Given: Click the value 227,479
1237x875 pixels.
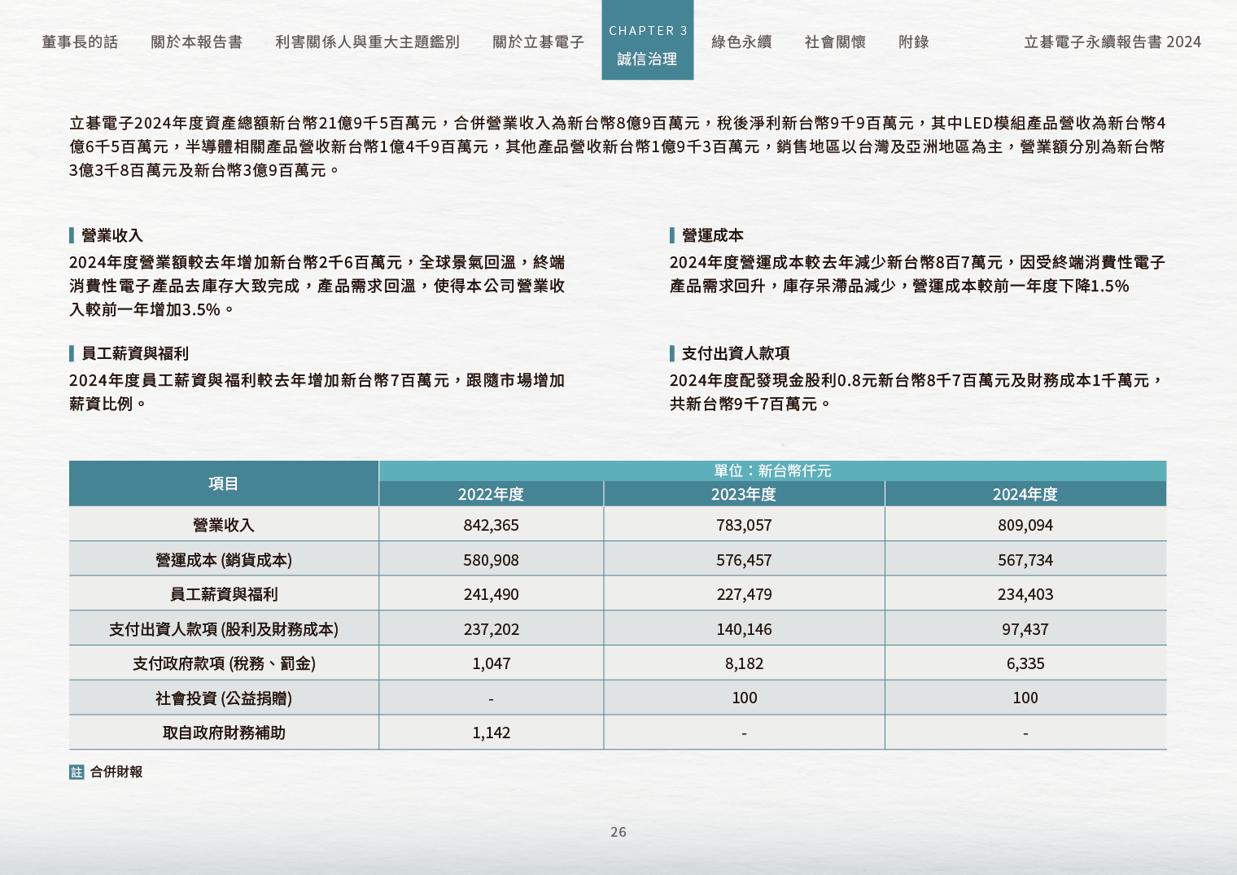Looking at the screenshot, I should [x=744, y=594].
